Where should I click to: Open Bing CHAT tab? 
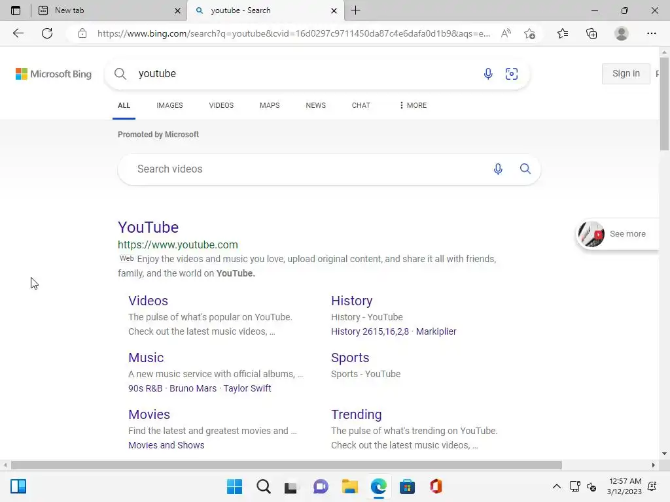(361, 105)
